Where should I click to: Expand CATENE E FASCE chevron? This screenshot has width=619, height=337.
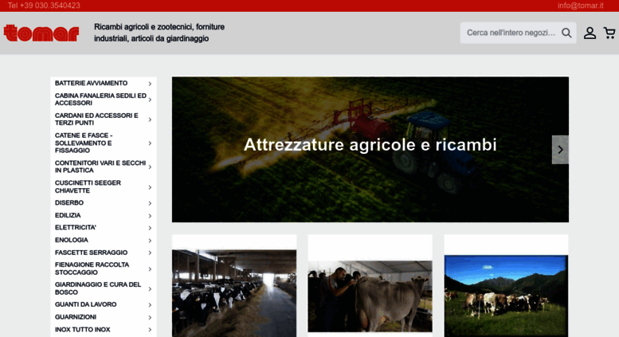[150, 143]
